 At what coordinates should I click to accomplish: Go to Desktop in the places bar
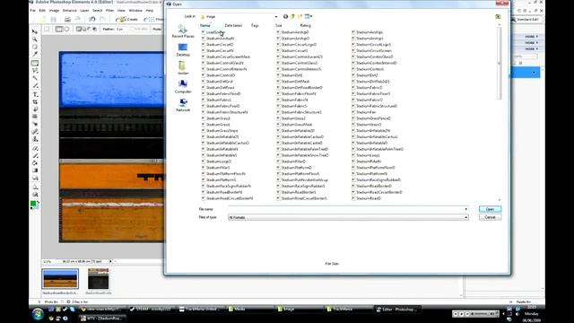click(x=183, y=50)
